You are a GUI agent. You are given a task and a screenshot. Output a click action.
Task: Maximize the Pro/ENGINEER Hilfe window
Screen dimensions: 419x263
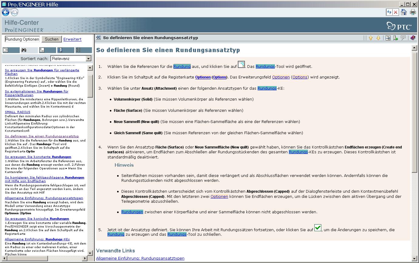click(x=408, y=4)
